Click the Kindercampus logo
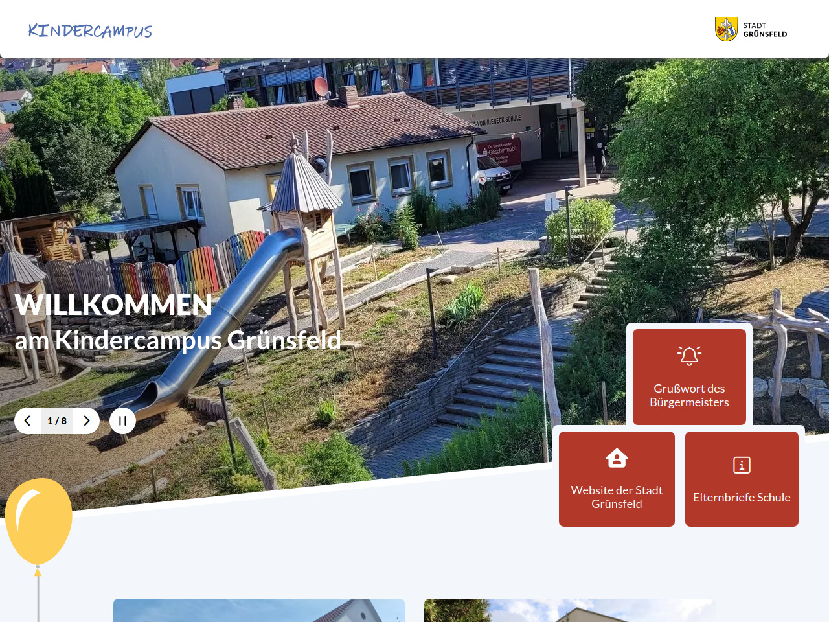 [x=90, y=30]
